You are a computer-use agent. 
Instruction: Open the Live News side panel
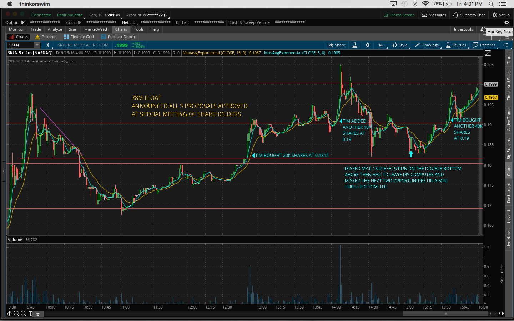[509, 239]
